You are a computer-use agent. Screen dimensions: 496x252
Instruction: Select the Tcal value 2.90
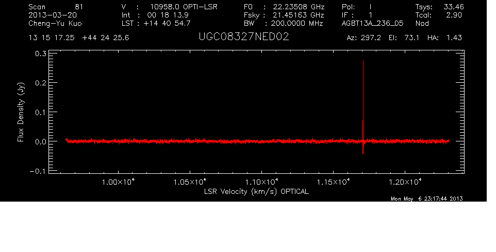(454, 15)
